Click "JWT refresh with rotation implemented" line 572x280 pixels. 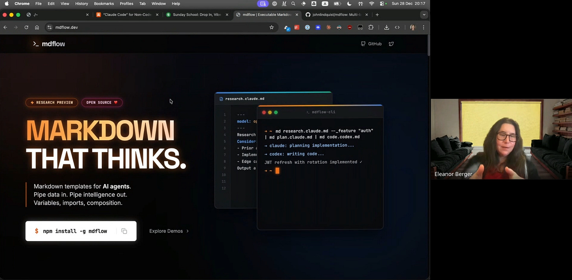click(x=313, y=162)
